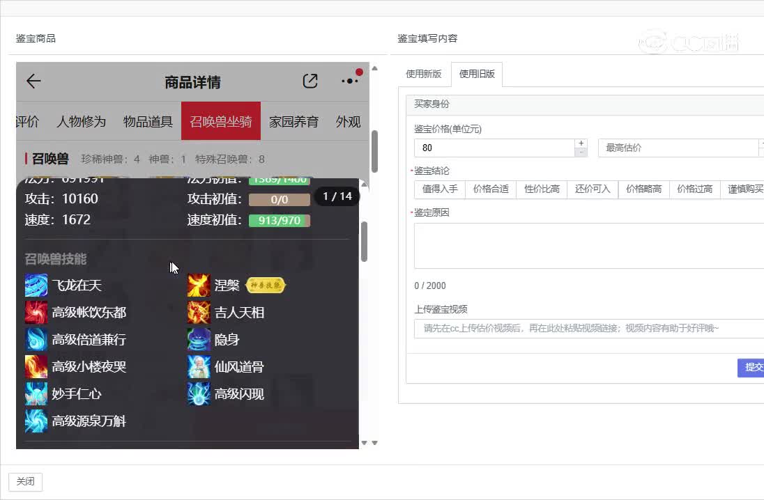
Task: Click the 攻击初值 0/0 bar
Action: 280,200
